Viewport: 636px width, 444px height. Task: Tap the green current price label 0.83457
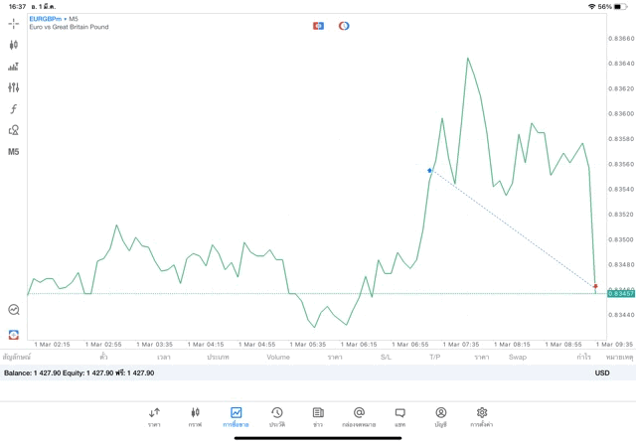pos(621,294)
